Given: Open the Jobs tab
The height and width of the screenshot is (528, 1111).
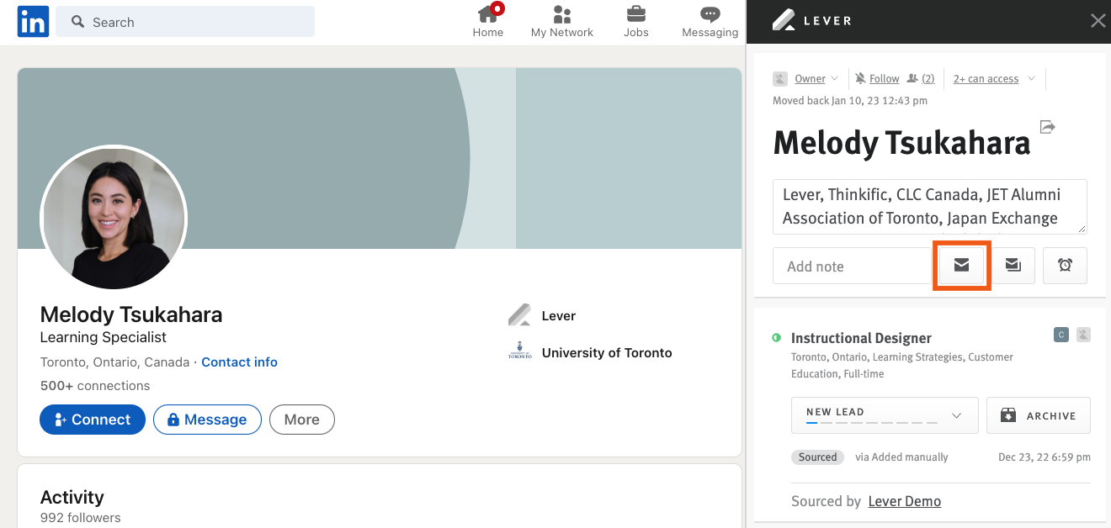Looking at the screenshot, I should coord(636,22).
